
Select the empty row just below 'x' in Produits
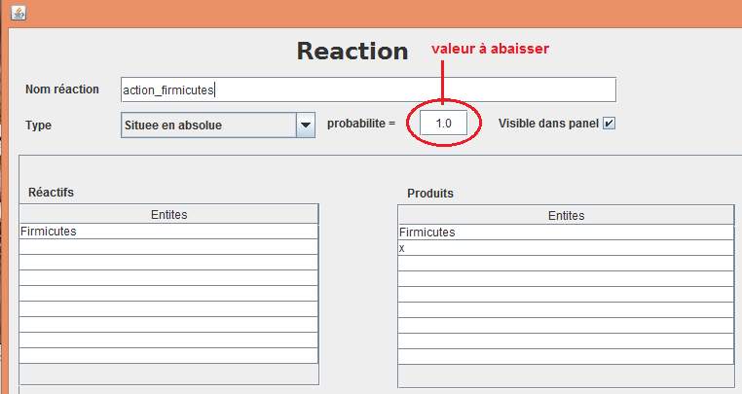coord(566,264)
